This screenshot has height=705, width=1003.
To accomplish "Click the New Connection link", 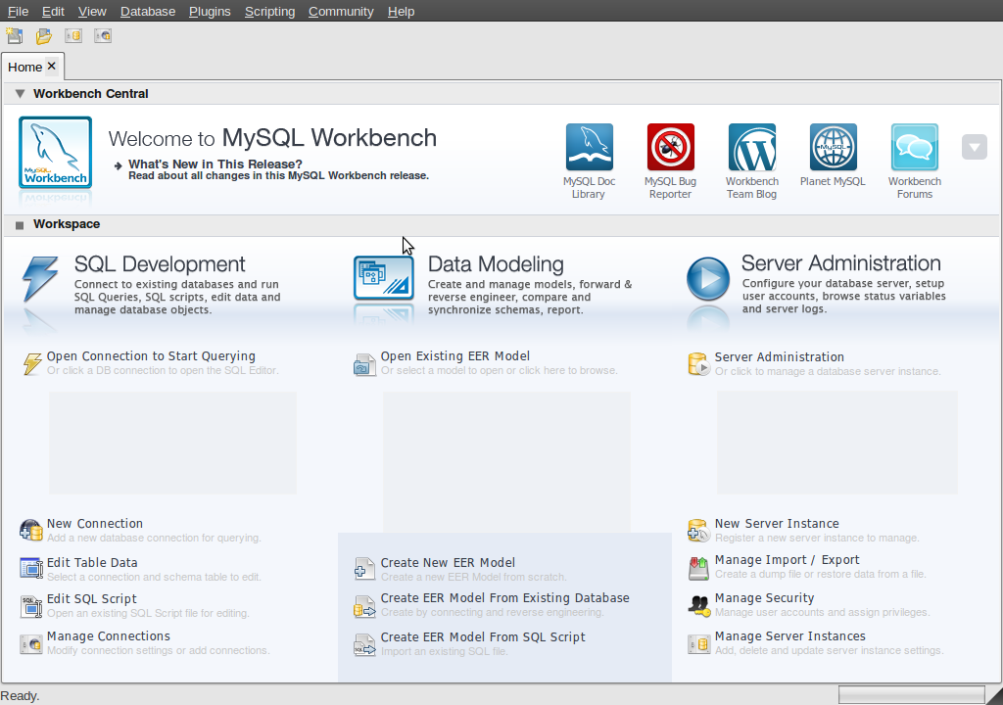I will (x=95, y=523).
